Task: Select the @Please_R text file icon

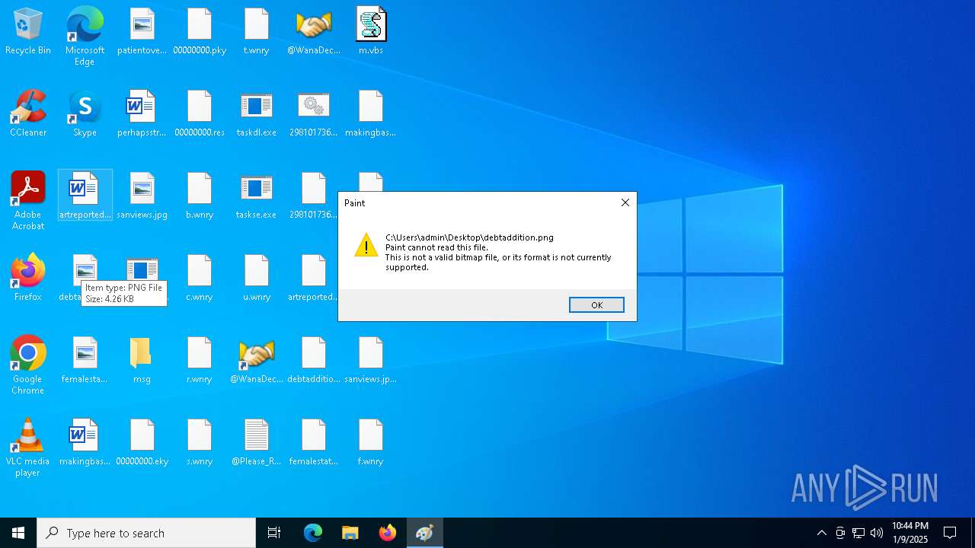Action: [x=257, y=443]
